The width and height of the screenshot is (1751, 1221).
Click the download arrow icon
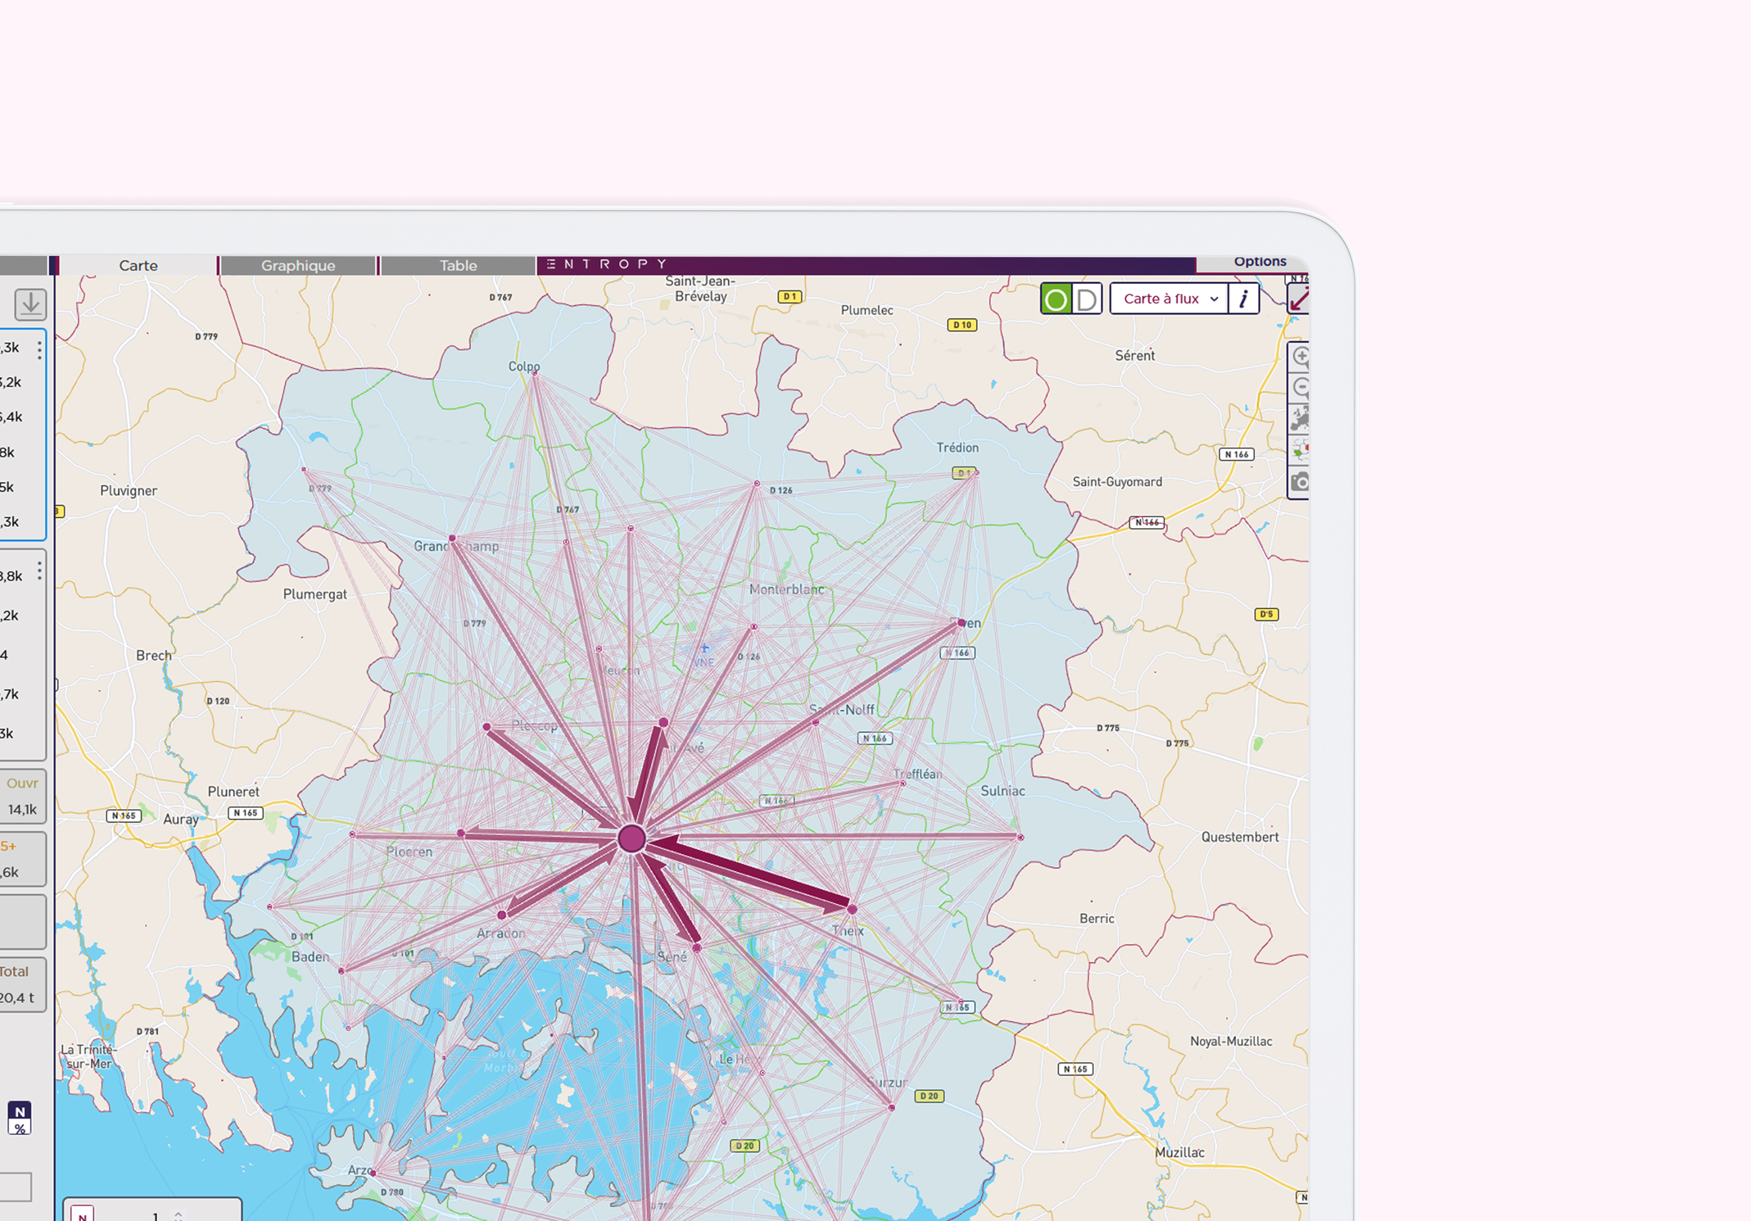[x=31, y=304]
